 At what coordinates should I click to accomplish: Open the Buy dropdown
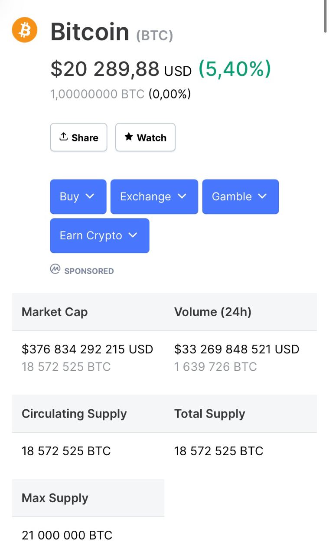click(78, 197)
